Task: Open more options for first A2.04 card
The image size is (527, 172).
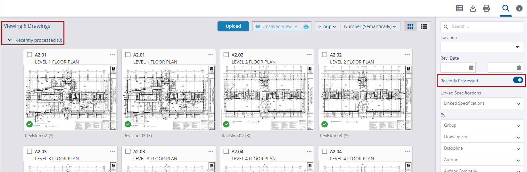Action: 309,151
